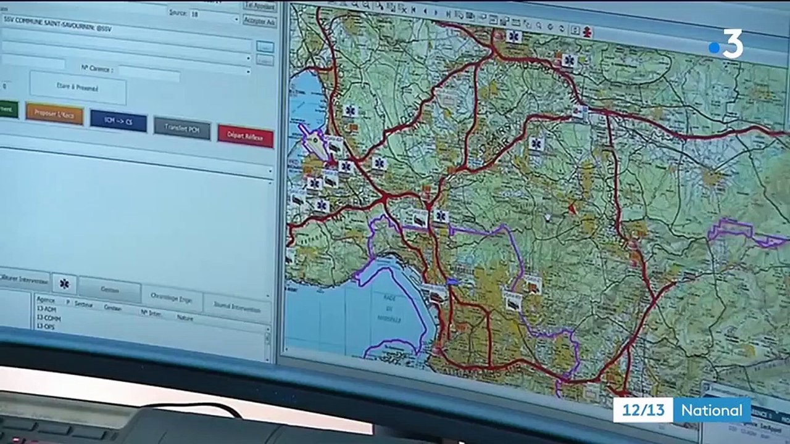Click the topmost star-of-life marker on the map
The width and height of the screenshot is (790, 444).
click(x=513, y=36)
